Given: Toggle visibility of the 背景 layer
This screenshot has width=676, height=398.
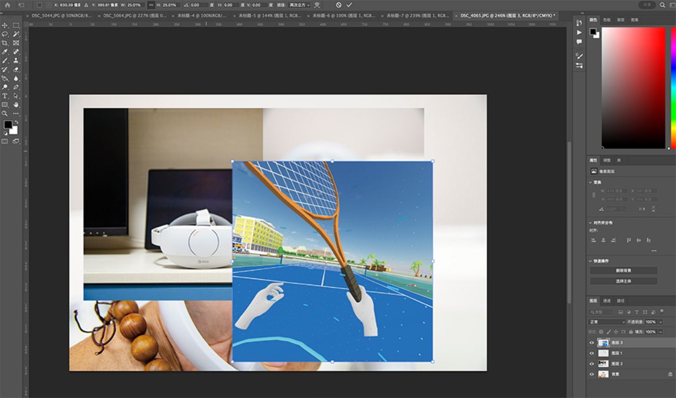Looking at the screenshot, I should tap(591, 374).
